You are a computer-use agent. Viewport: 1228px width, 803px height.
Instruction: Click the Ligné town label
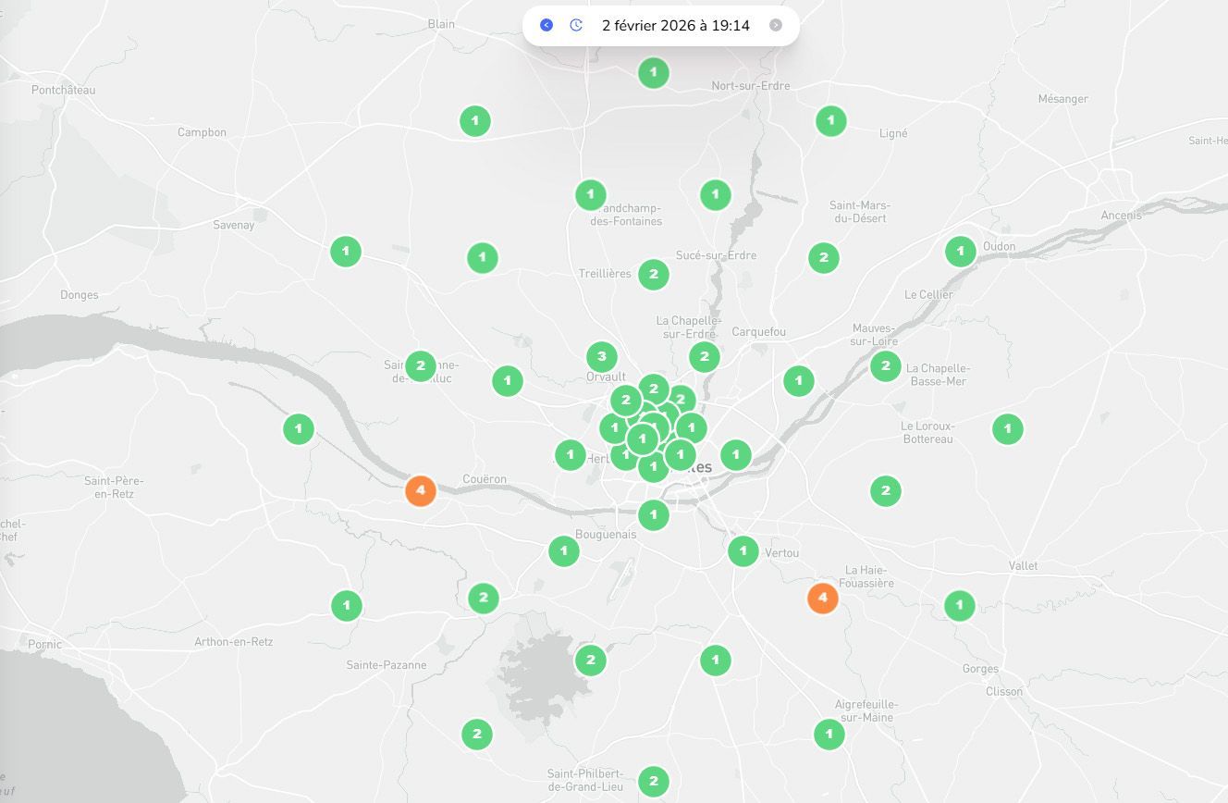tap(893, 133)
